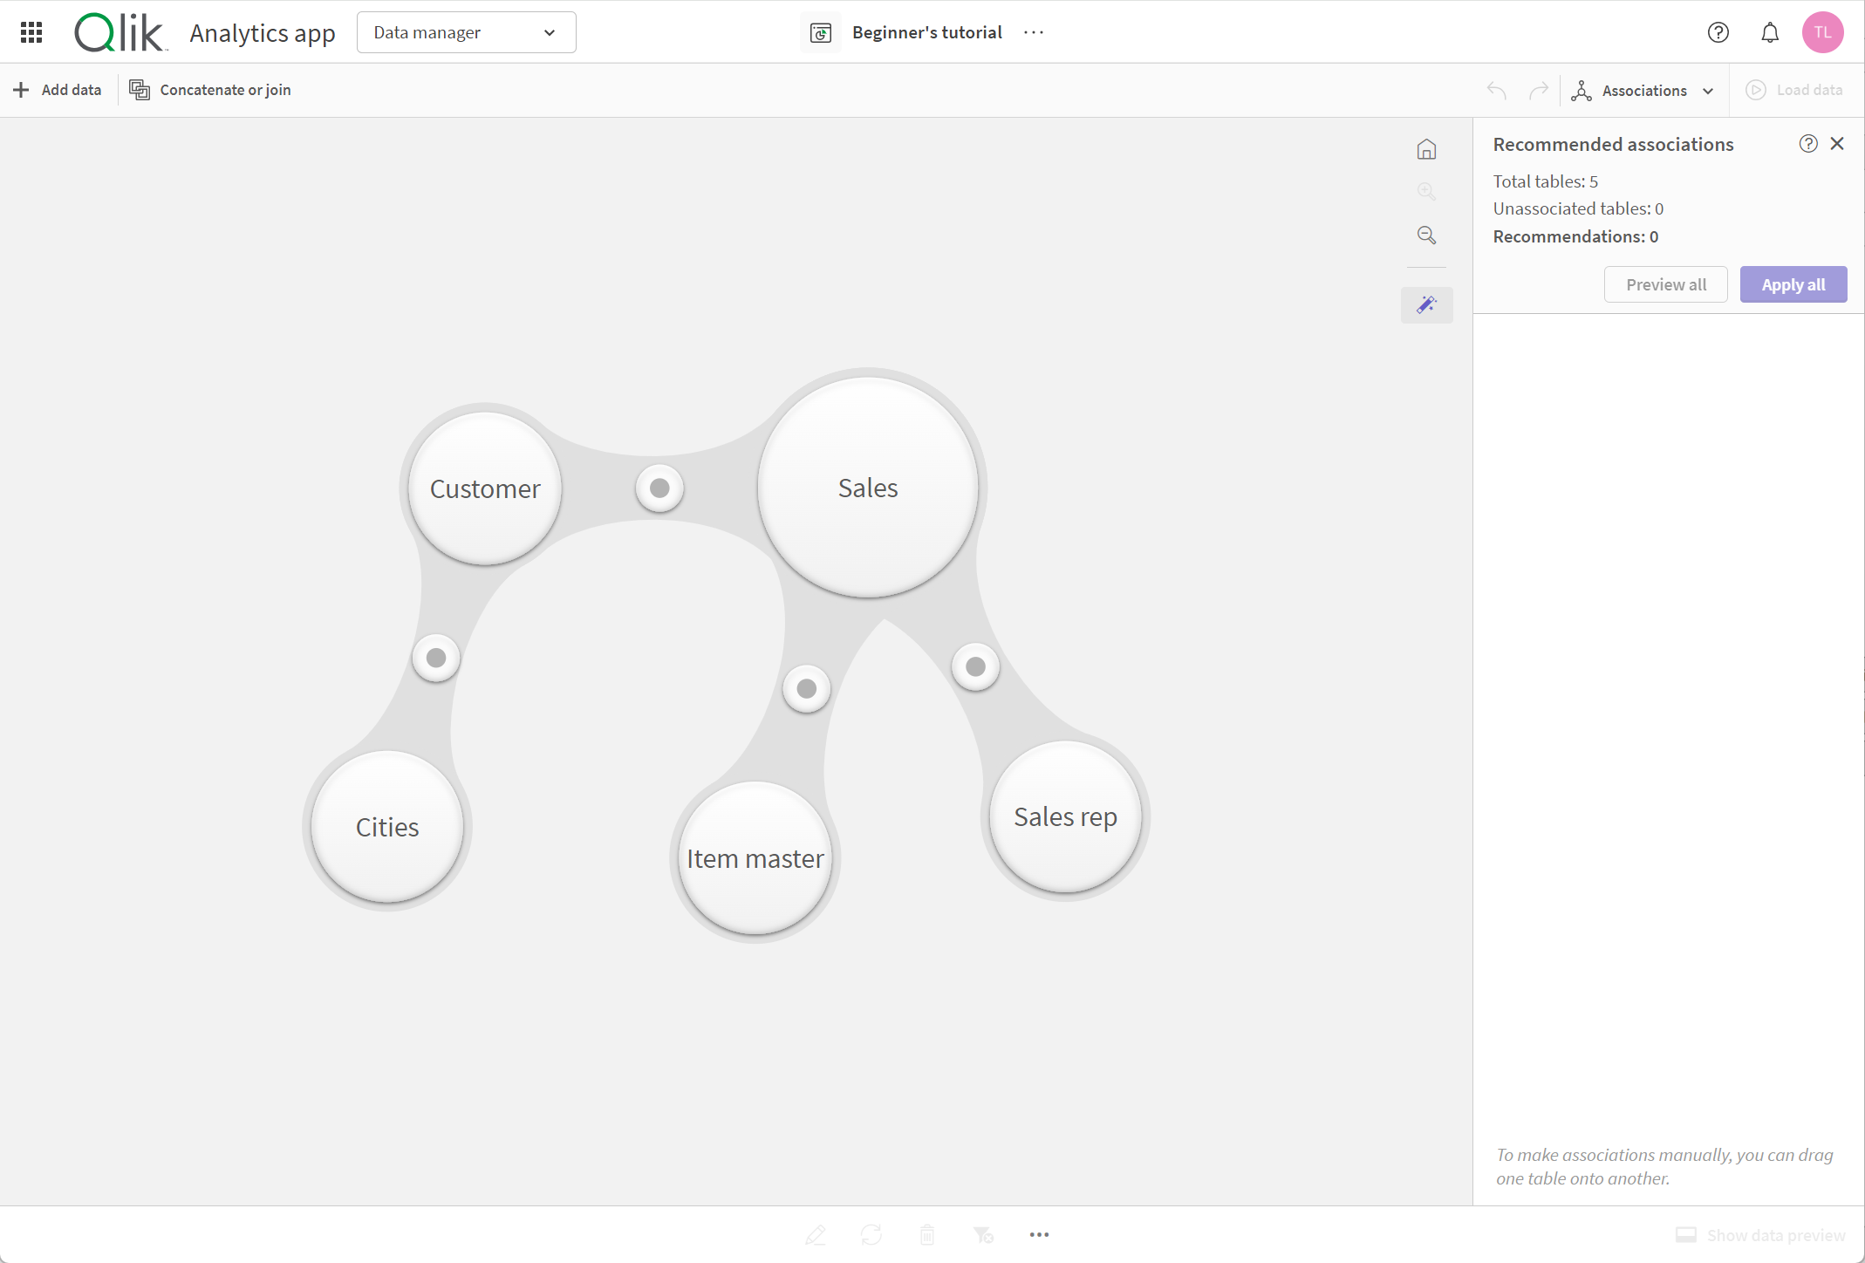The width and height of the screenshot is (1865, 1263).
Task: Select Add data menu item
Action: (x=58, y=89)
